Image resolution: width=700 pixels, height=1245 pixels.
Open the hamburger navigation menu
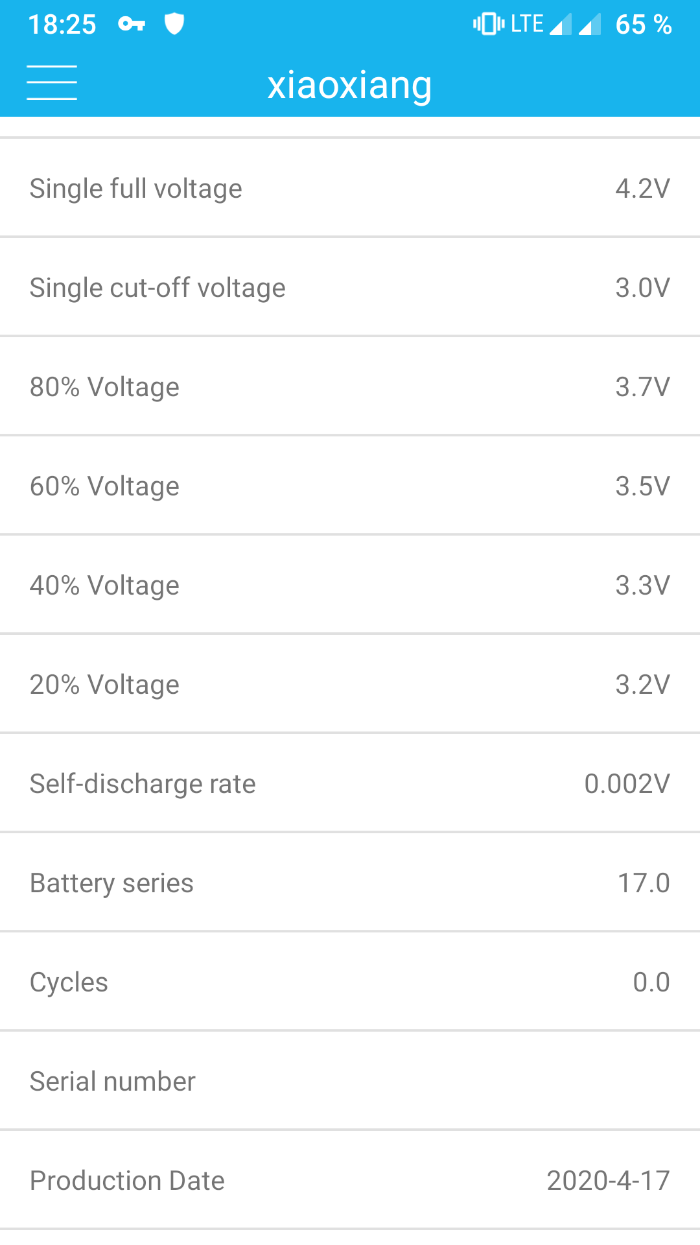(52, 83)
